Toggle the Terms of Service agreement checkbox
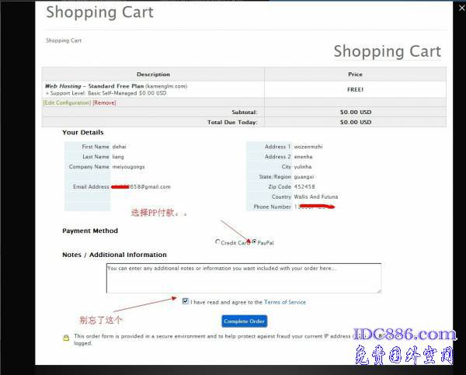466x375 pixels. point(186,302)
